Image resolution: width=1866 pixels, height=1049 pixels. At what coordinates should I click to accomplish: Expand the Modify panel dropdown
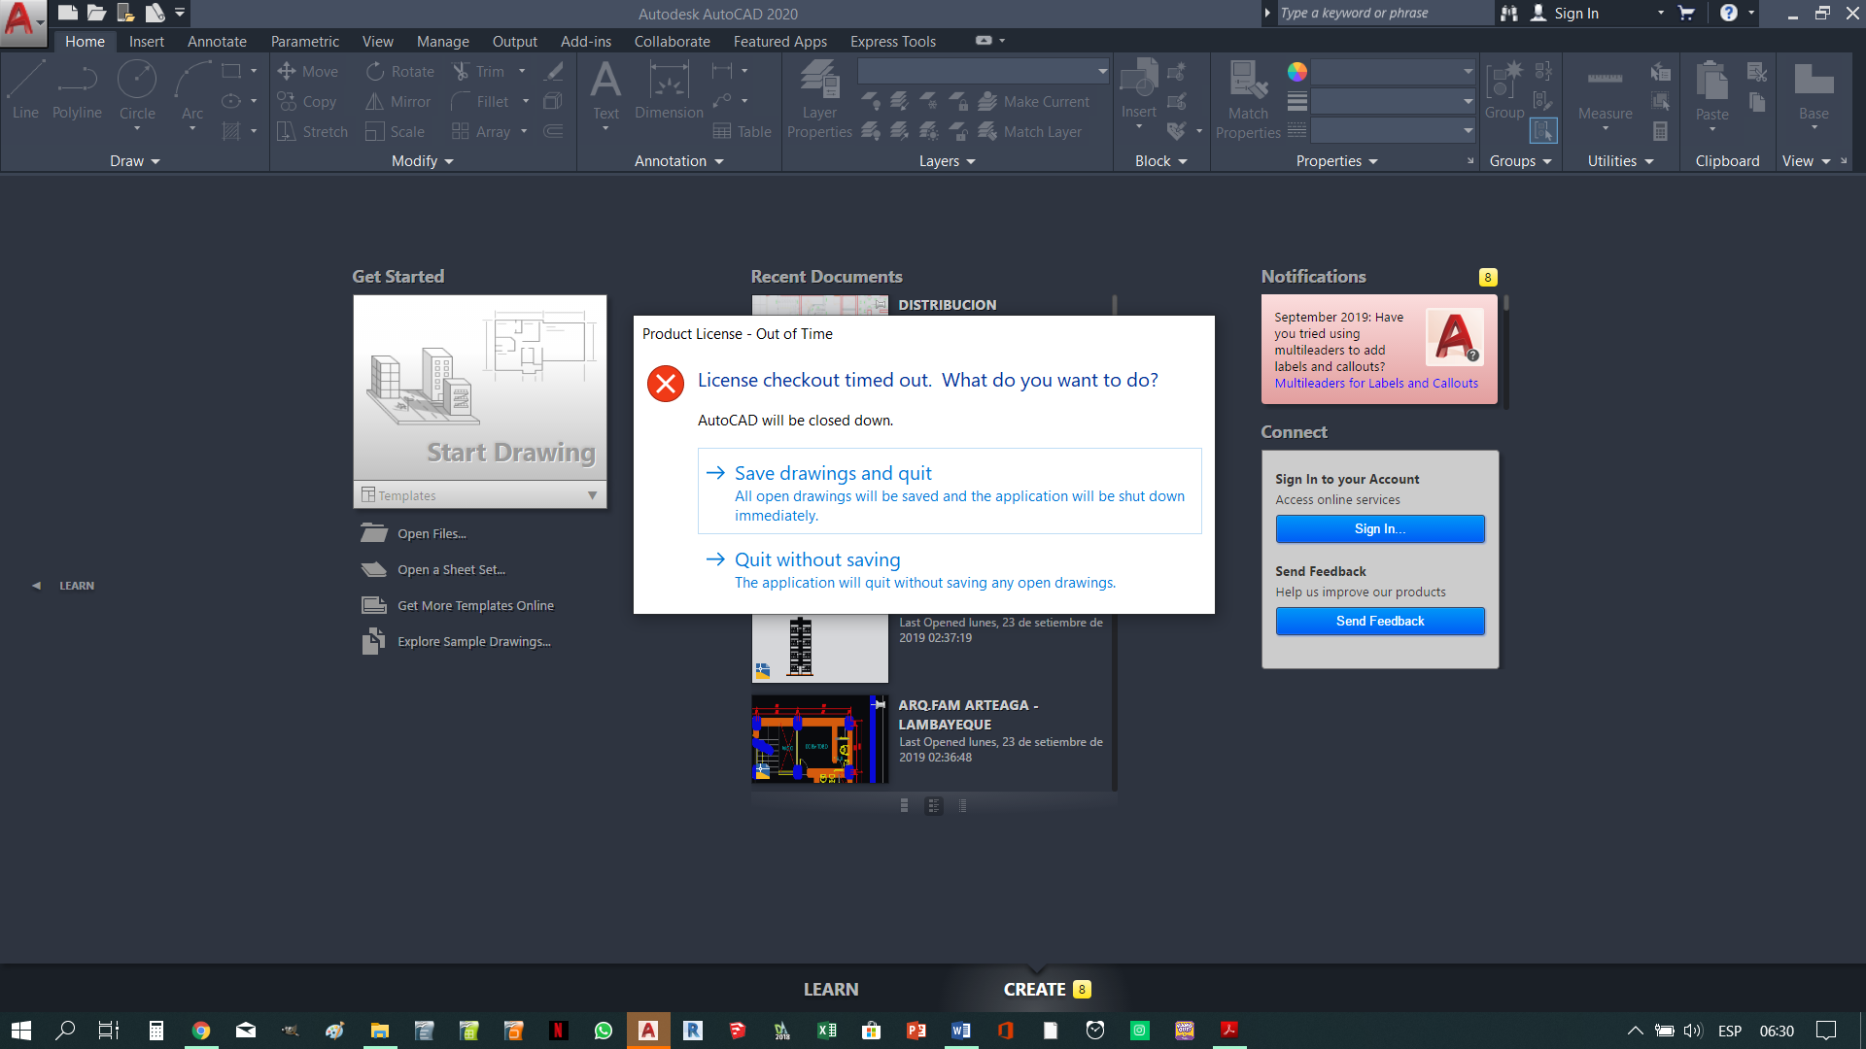[422, 160]
